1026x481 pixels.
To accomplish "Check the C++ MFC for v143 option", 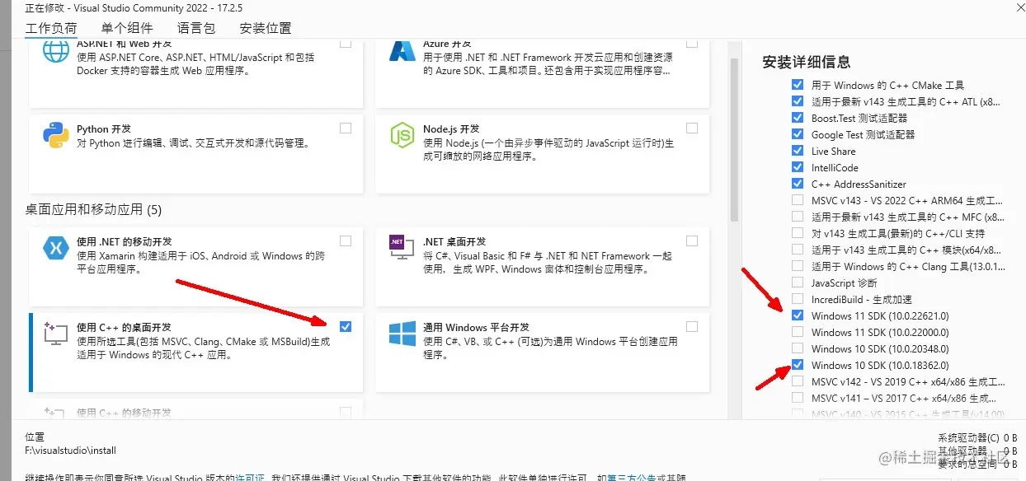I will (x=798, y=217).
